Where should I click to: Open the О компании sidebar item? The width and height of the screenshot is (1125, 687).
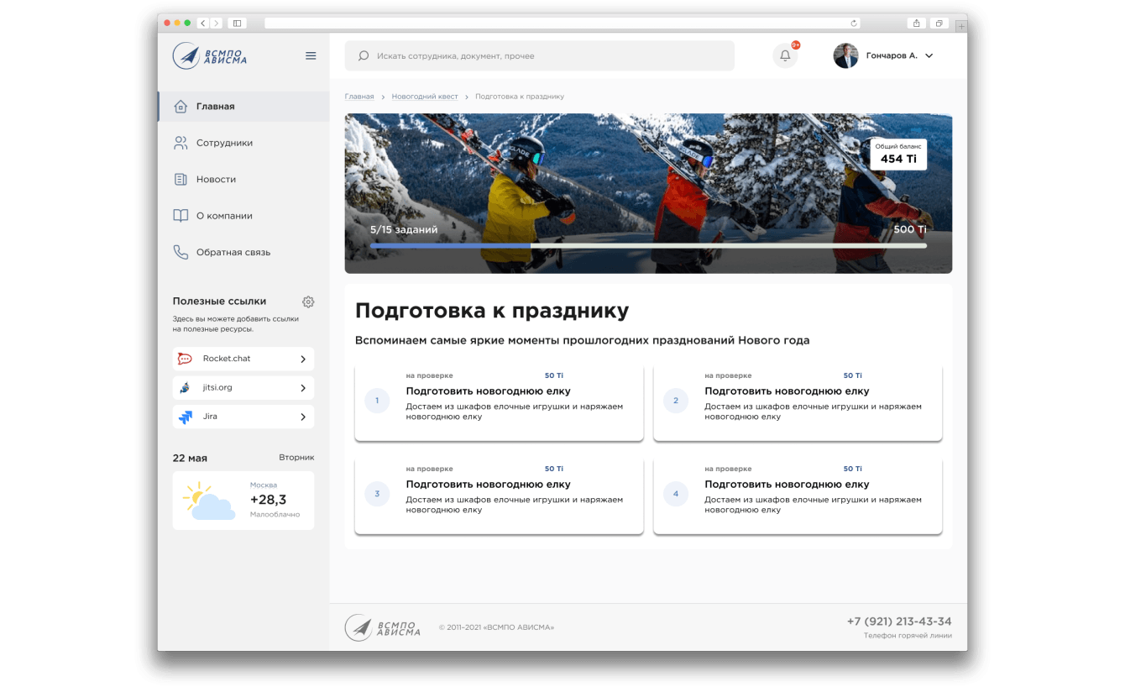(x=243, y=216)
